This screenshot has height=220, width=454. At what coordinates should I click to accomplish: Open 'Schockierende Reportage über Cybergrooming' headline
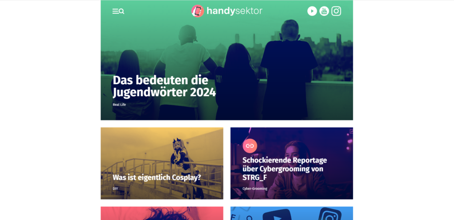[x=285, y=169]
